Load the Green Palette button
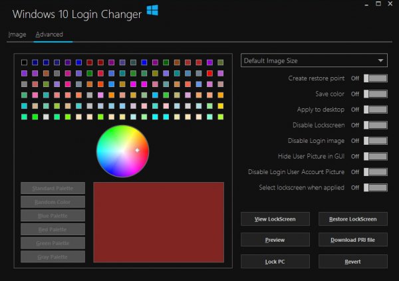399x281 pixels. tap(53, 243)
